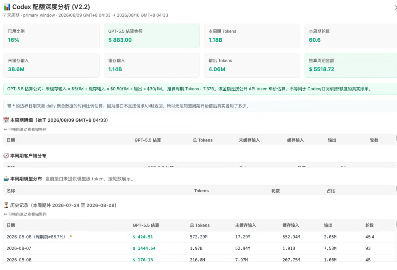Click the note about daily 聚合数据 boundary dates
This screenshot has width=397, height=270.
[x=200, y=106]
